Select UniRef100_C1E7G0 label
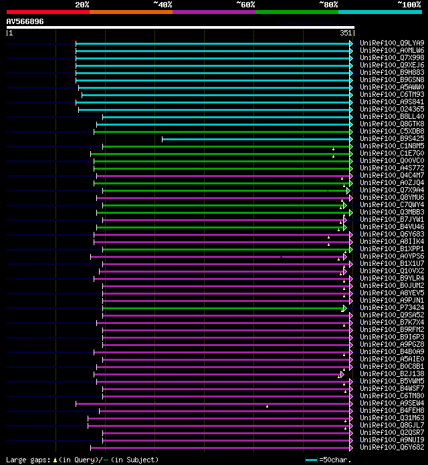Image resolution: width=428 pixels, height=465 pixels. coord(392,153)
